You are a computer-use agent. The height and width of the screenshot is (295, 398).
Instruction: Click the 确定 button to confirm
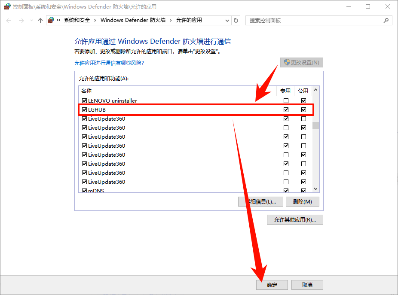[x=272, y=285]
